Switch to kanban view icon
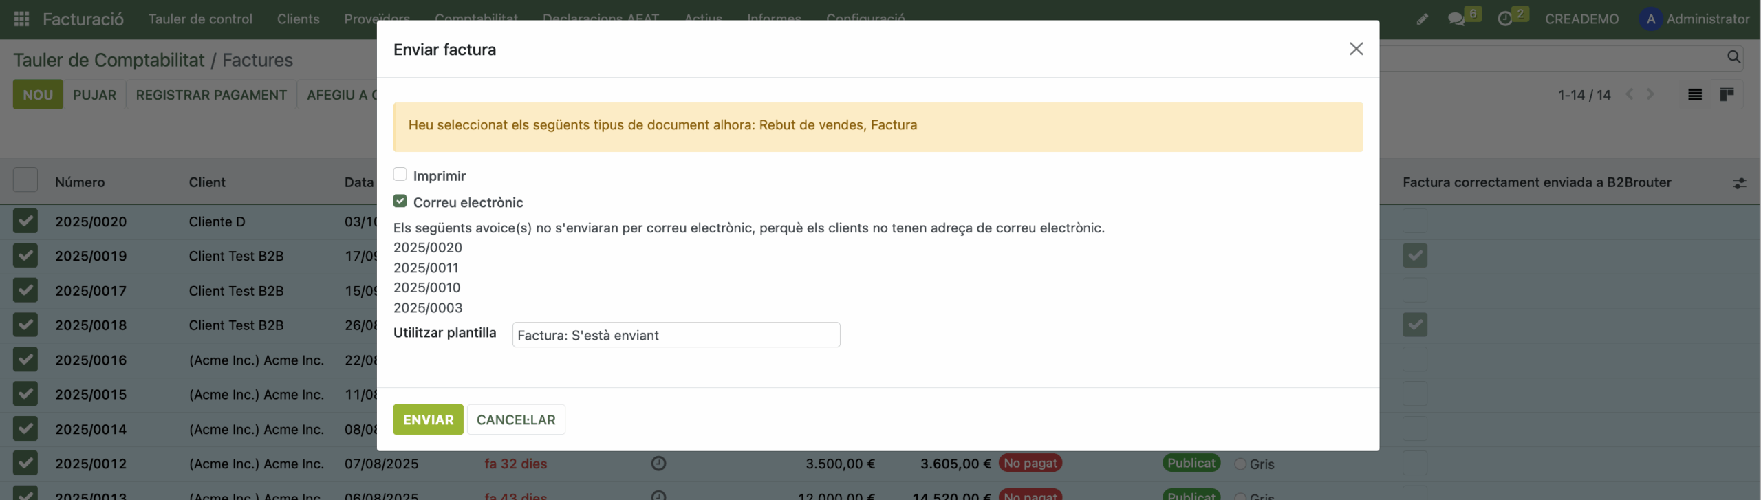Screen dimensions: 1761x500 (1727, 95)
